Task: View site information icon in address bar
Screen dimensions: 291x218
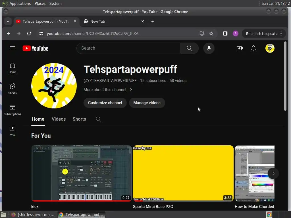Action: [x=41, y=33]
